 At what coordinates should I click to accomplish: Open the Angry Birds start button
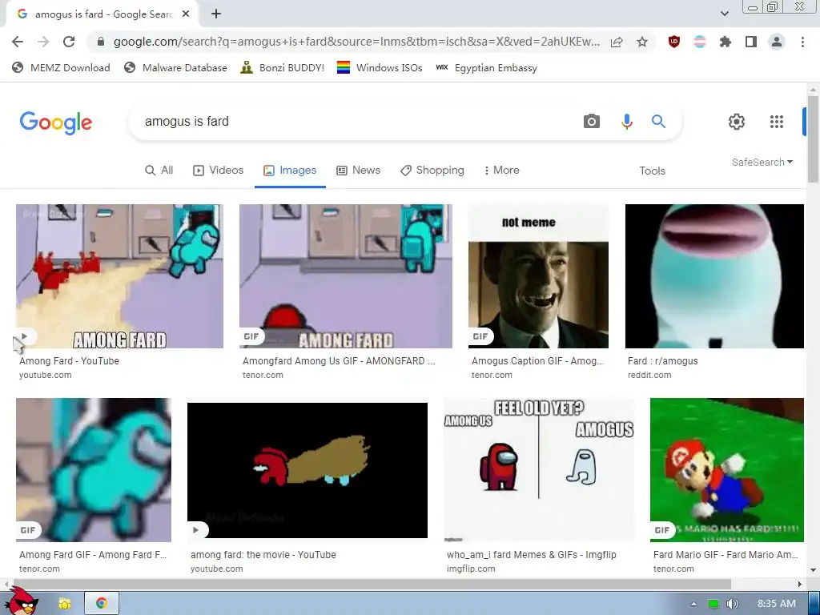point(23,601)
